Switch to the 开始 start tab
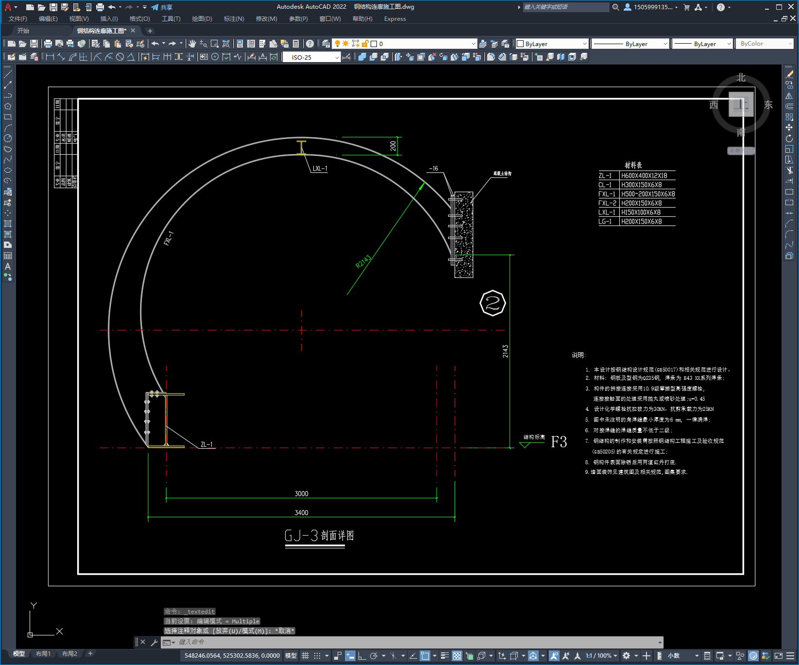 tap(23, 31)
